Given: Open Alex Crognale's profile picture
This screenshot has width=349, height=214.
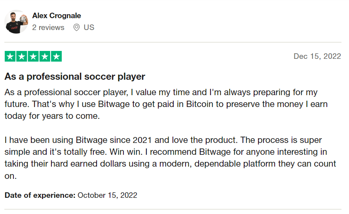Looking at the screenshot, I should click(x=16, y=22).
